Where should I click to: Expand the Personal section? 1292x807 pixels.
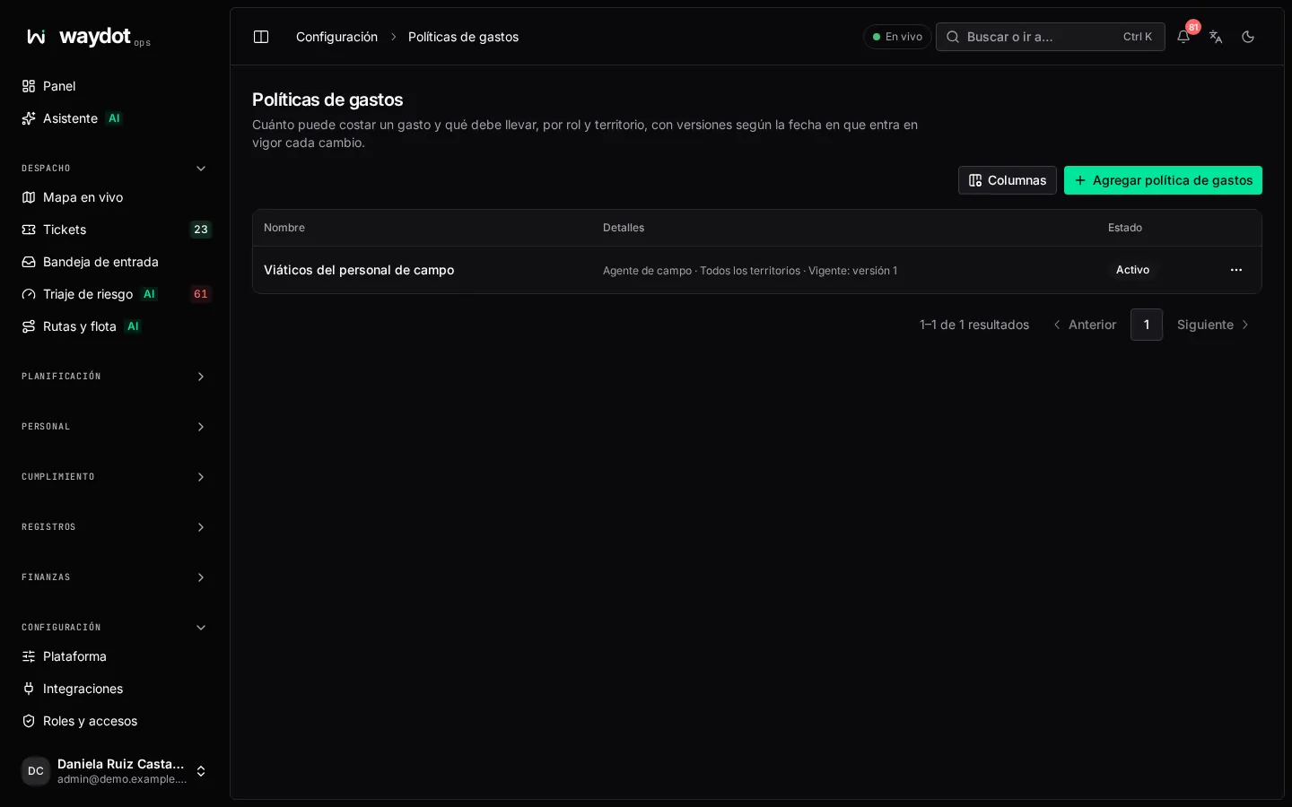click(115, 427)
